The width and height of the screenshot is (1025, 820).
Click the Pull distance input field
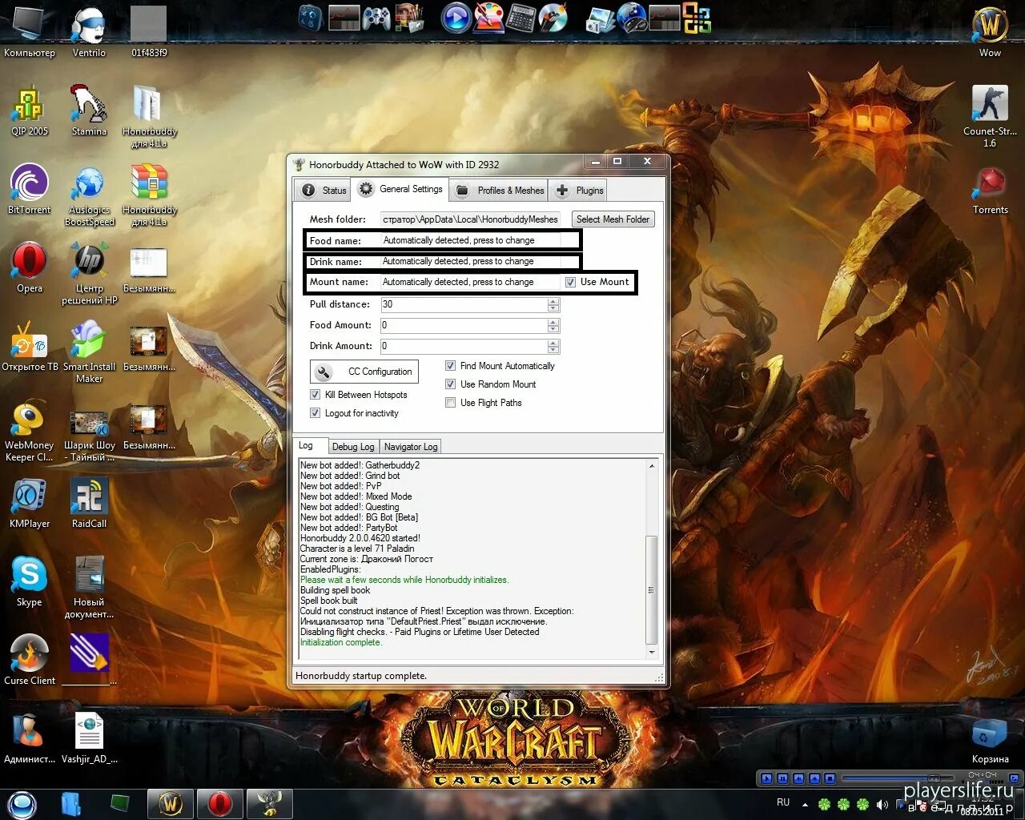(x=464, y=304)
